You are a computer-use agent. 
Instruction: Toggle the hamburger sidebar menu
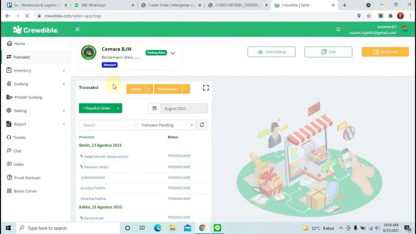78,29
